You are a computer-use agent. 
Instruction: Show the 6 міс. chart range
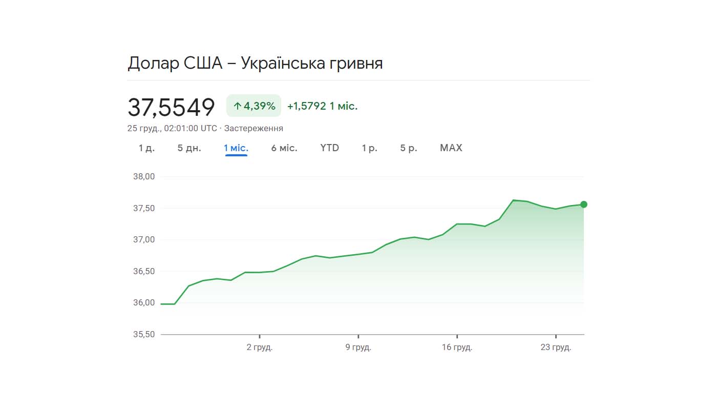[284, 148]
